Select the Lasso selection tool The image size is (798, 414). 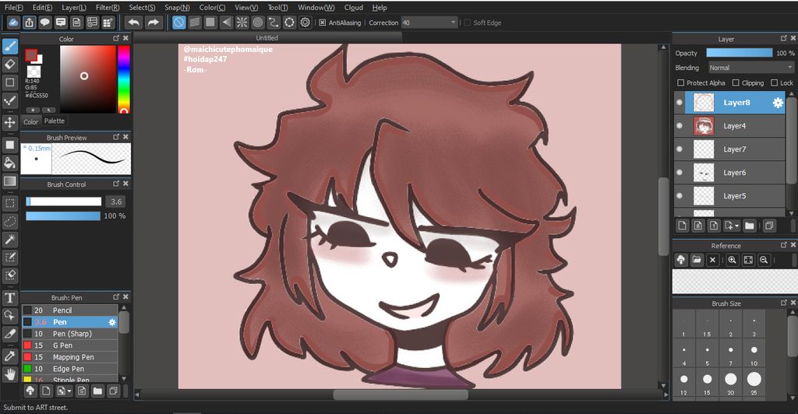coord(9,222)
